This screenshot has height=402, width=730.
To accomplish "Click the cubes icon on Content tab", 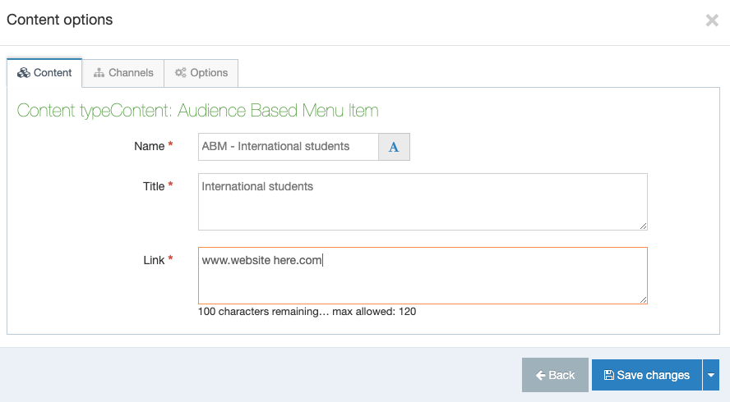I will (23, 72).
